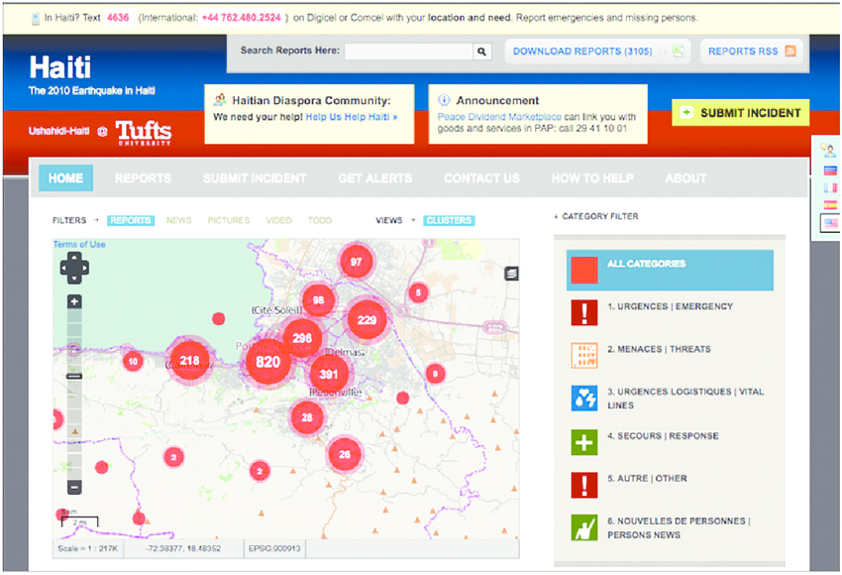Toggle the Clusters view
This screenshot has height=575, width=842.
[x=449, y=220]
